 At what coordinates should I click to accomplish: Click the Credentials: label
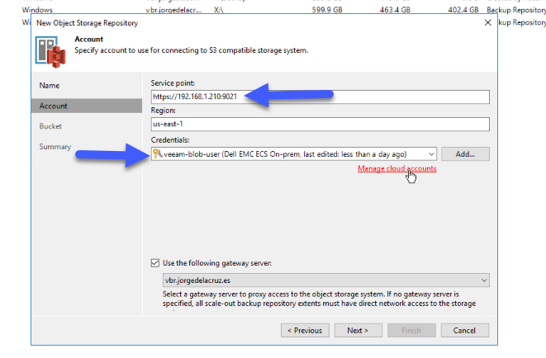pos(170,140)
